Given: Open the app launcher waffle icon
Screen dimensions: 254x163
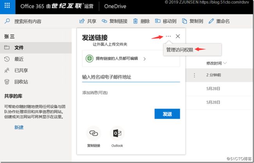Looking at the screenshot, I should pos(7,5).
